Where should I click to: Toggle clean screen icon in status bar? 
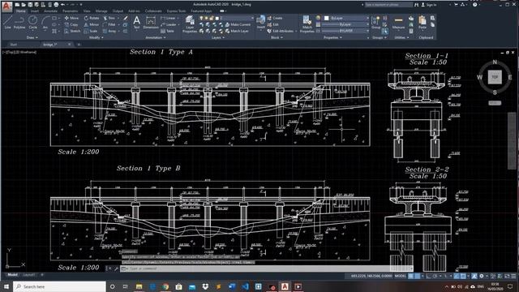coord(507,276)
